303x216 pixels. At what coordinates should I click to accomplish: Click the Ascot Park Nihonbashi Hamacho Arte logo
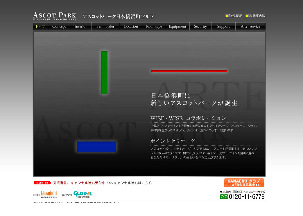click(x=55, y=17)
